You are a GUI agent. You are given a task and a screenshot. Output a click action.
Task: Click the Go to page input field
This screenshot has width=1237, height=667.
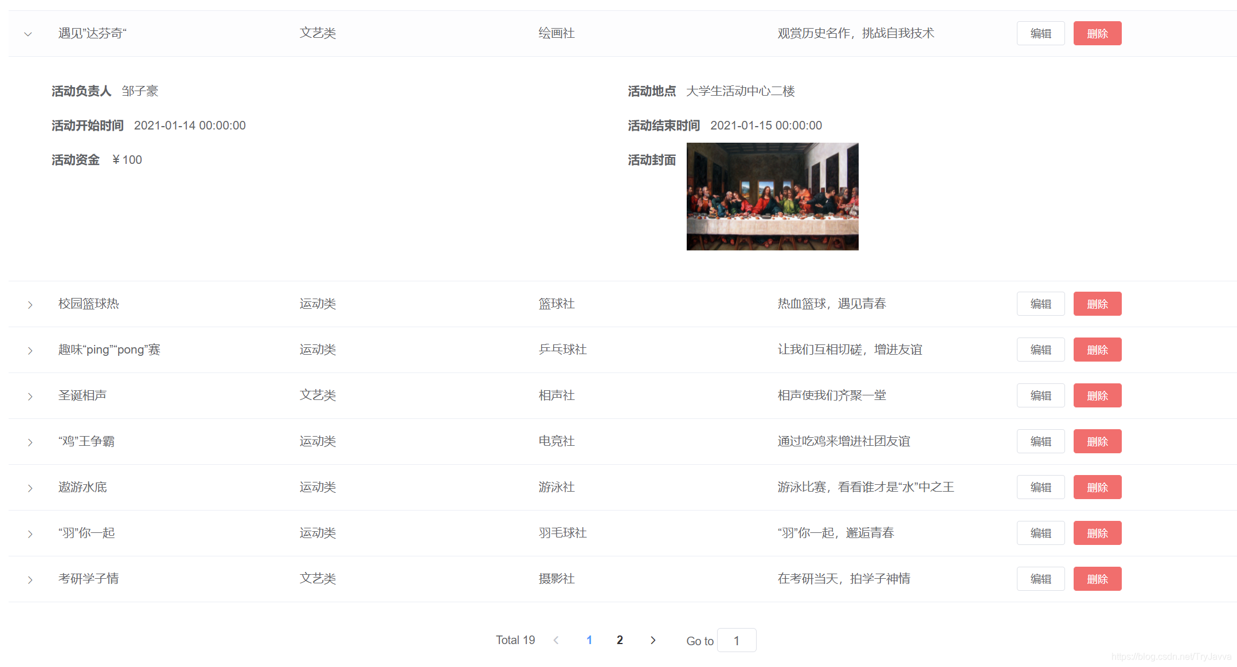click(x=737, y=640)
